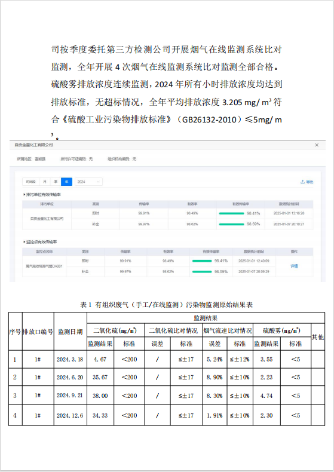This screenshot has height=472, width=334.
Task: Click 98.41% progress bar beside 13:16:28 timestamp
Action: 231,213
